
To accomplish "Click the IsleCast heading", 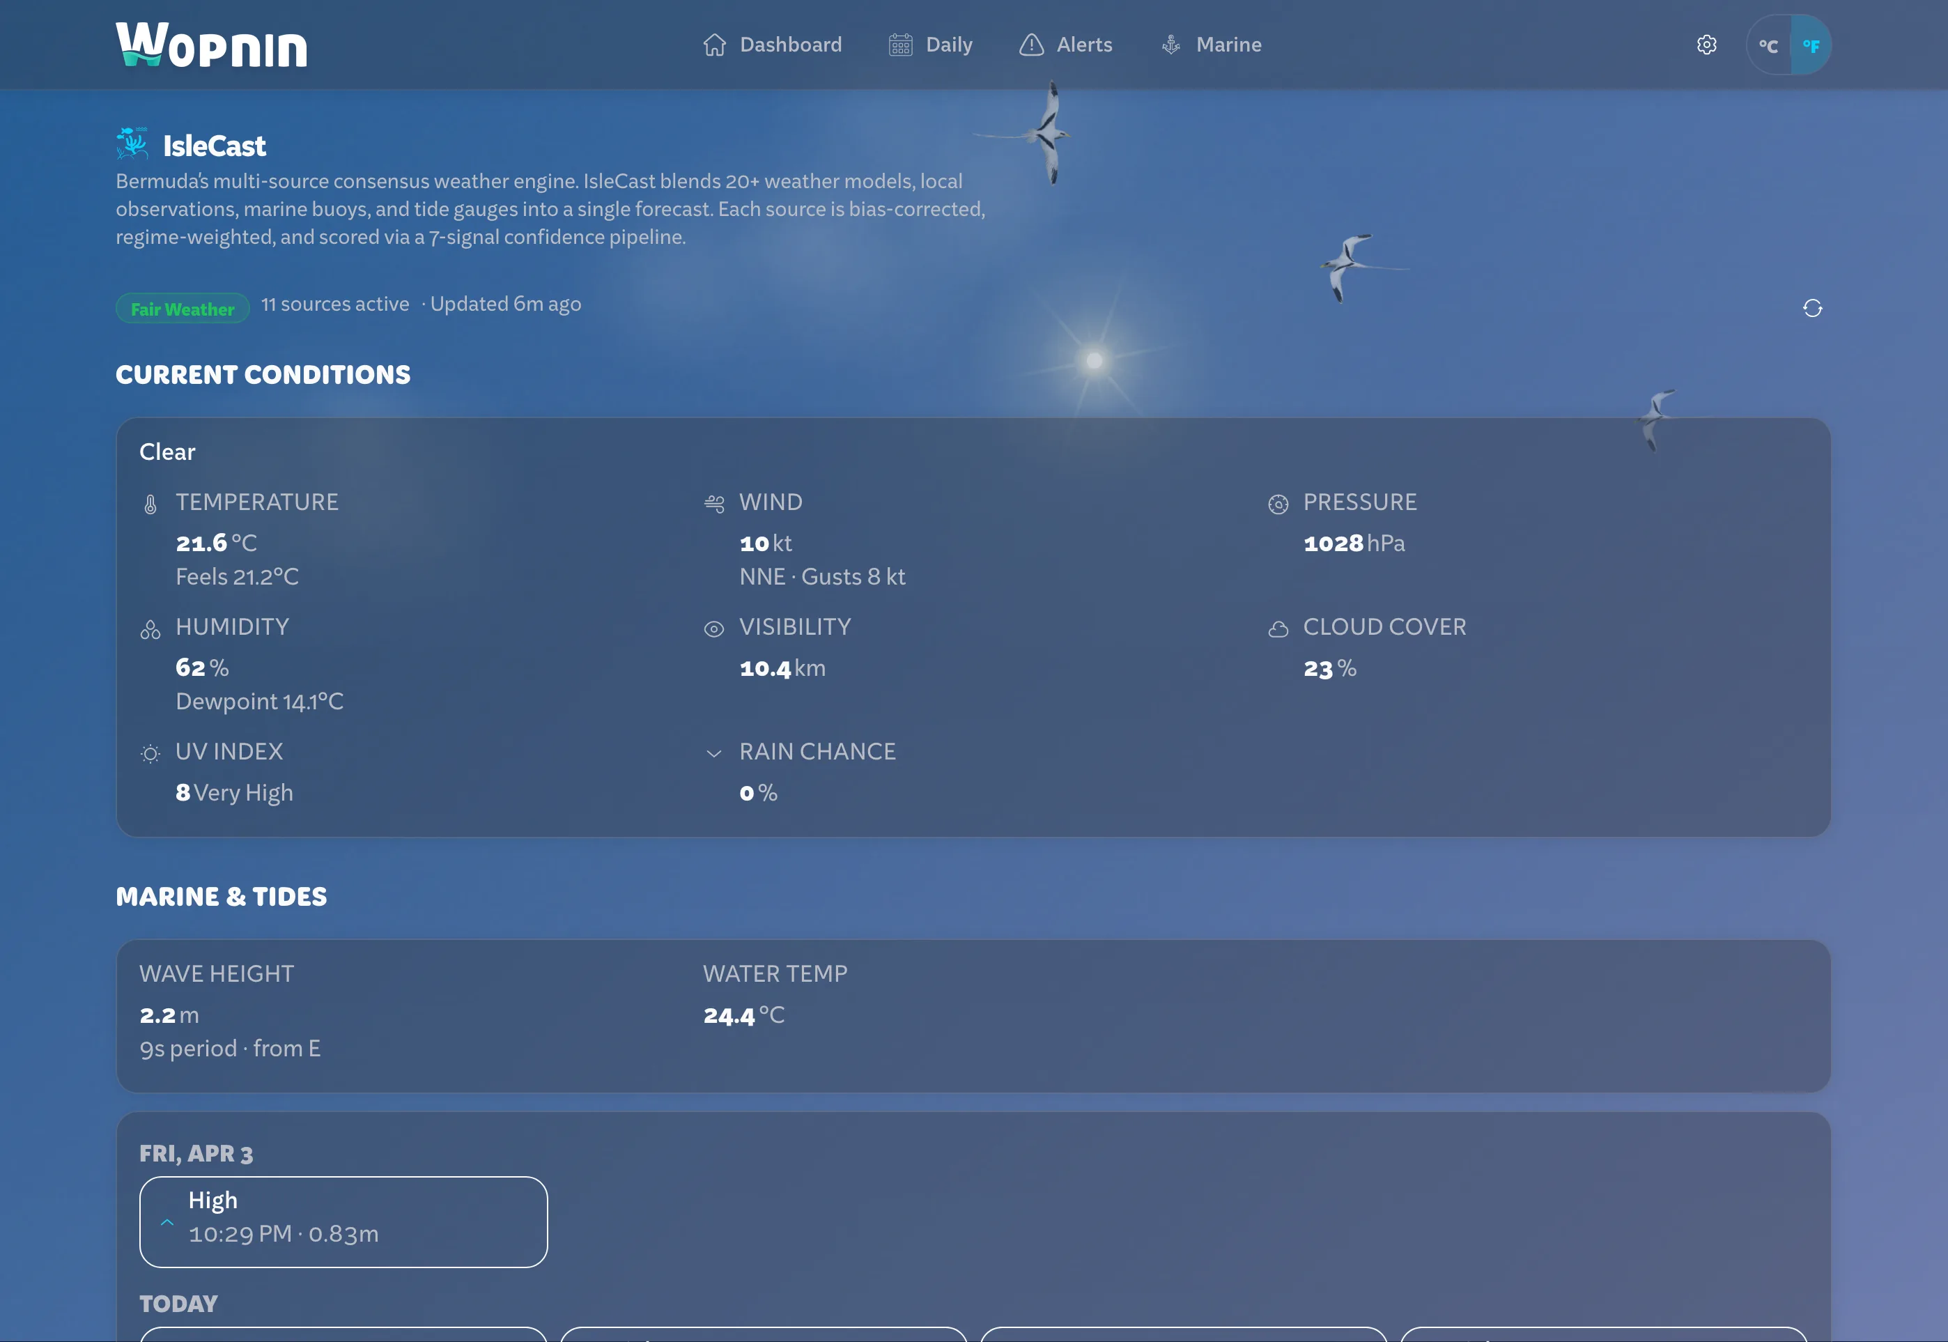I will click(215, 146).
